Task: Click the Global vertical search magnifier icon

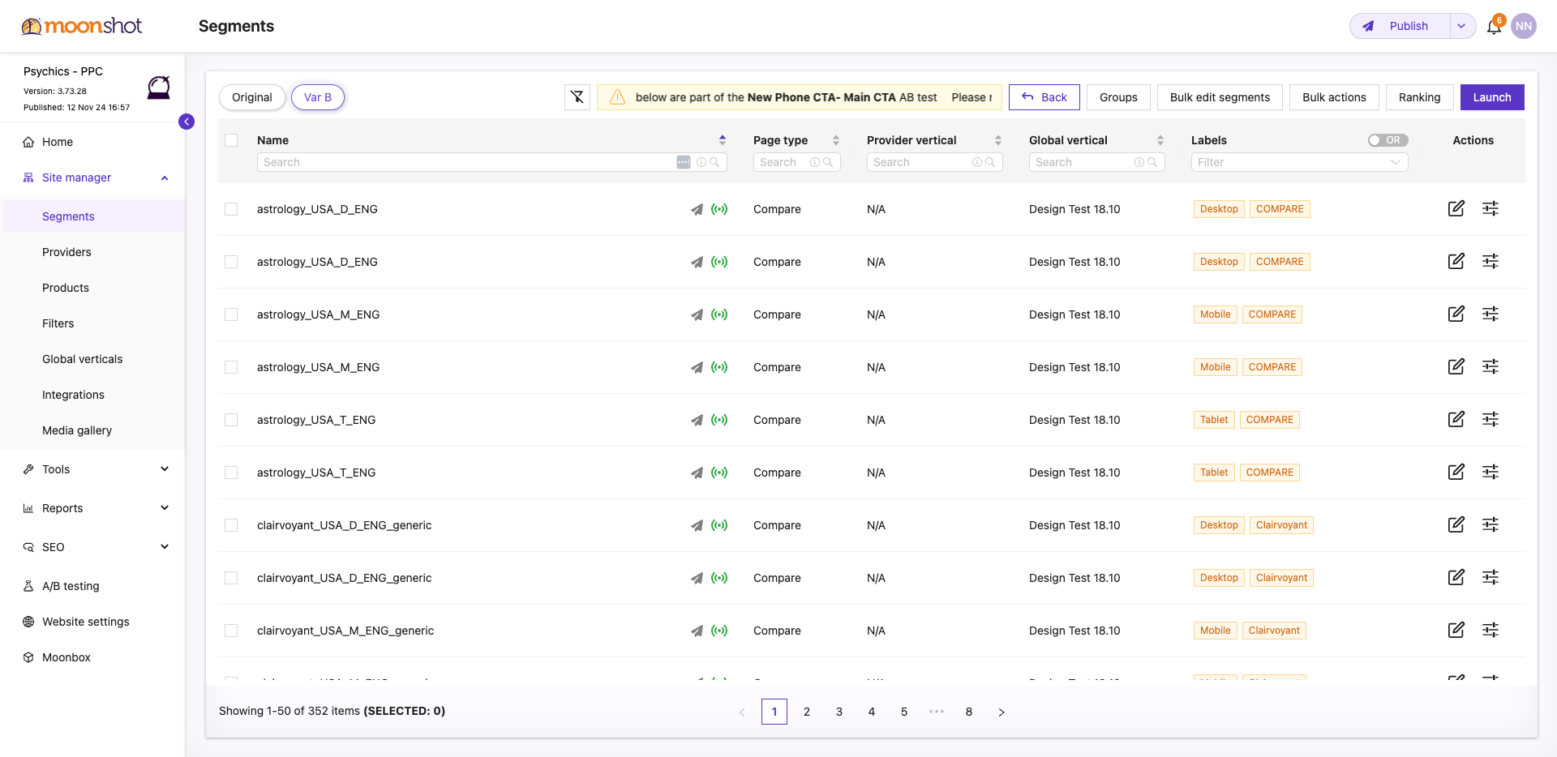Action: [1152, 162]
